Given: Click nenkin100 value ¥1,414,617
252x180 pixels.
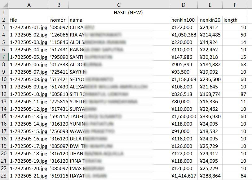Looking at the screenshot, I should tap(183, 176).
